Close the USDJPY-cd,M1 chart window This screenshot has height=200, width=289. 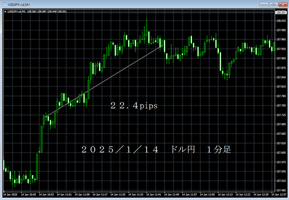283,5
